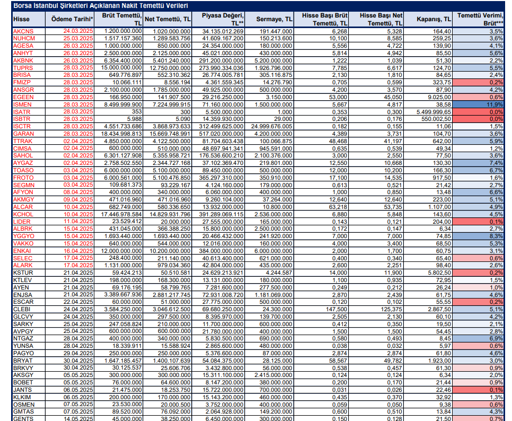Viewport: 512px width, 421px height.
Task: Click ISBTR closing price 550.002,50
Action: tap(436, 119)
